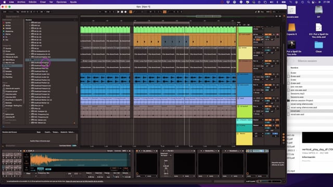Expand the Overheads Brighter preset row
Screen dimensions: 333x187
pyautogui.click(x=30, y=57)
